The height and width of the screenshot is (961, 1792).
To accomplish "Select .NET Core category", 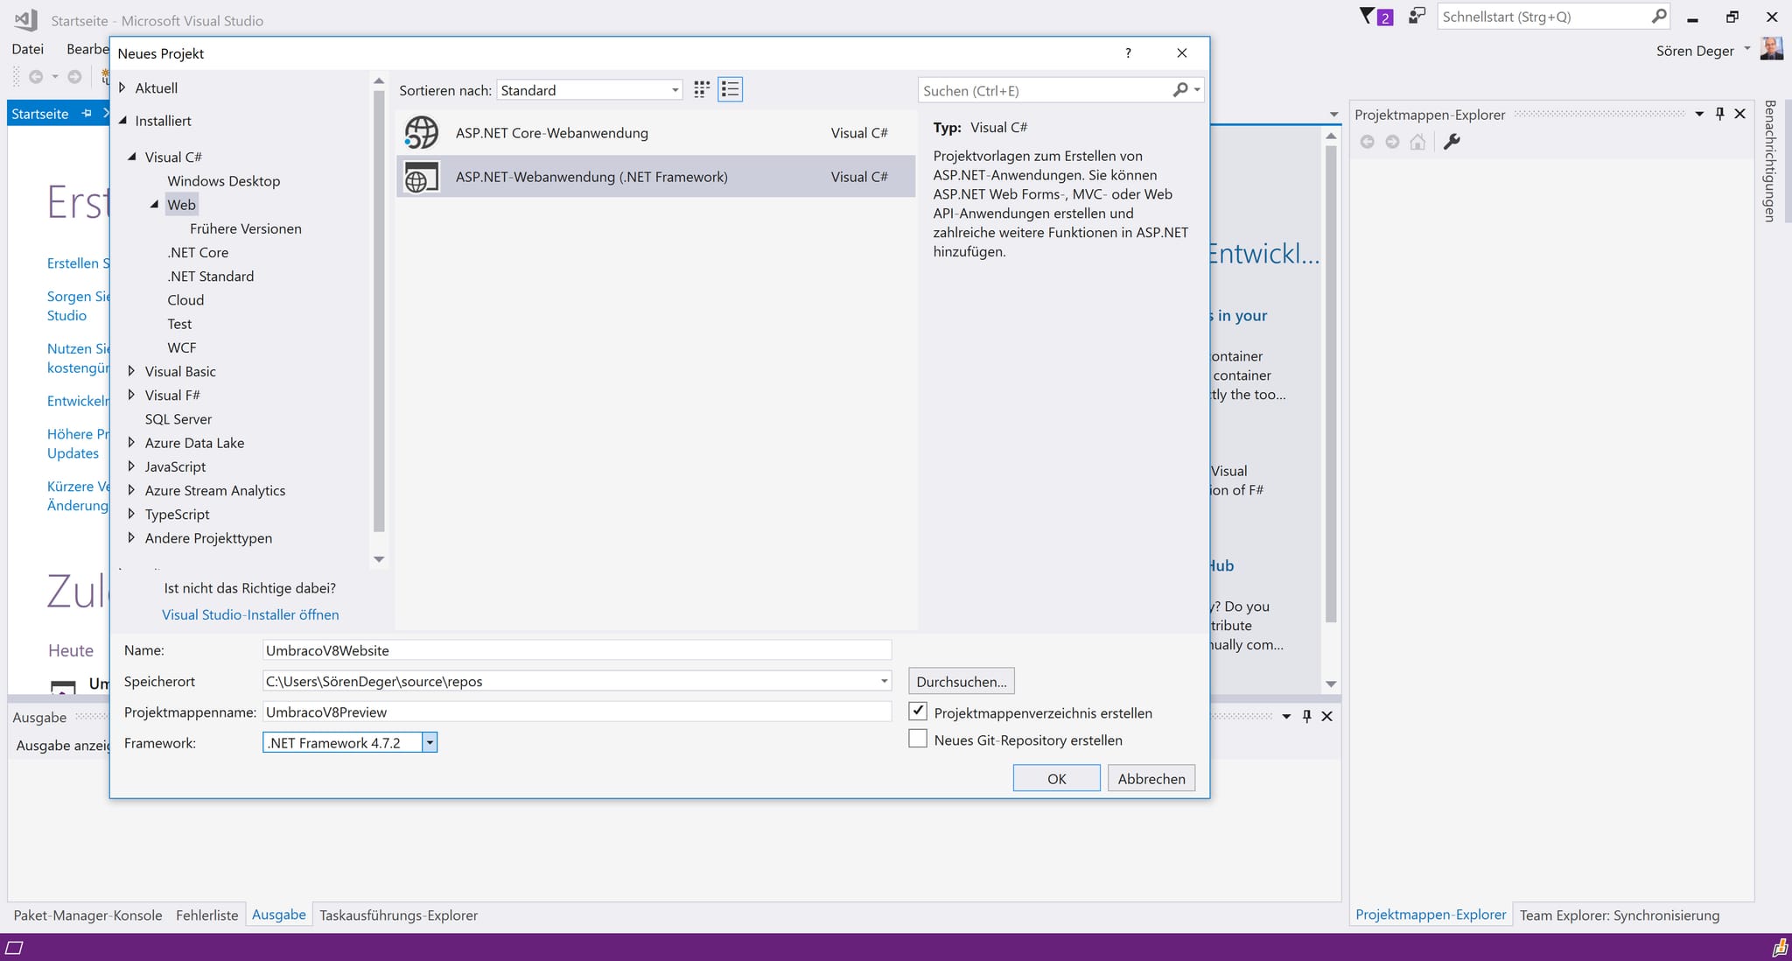I will click(198, 252).
